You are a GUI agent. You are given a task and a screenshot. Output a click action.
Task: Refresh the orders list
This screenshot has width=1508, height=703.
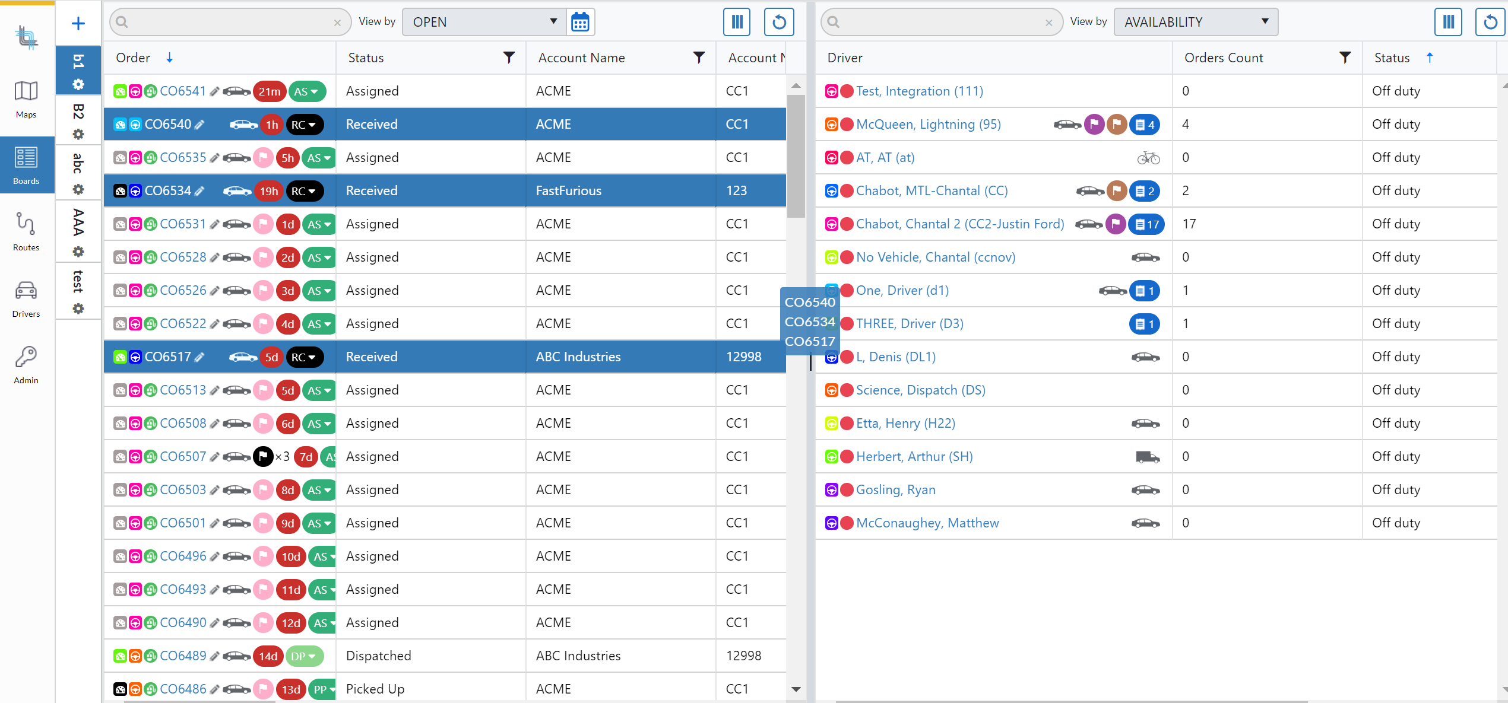779,23
